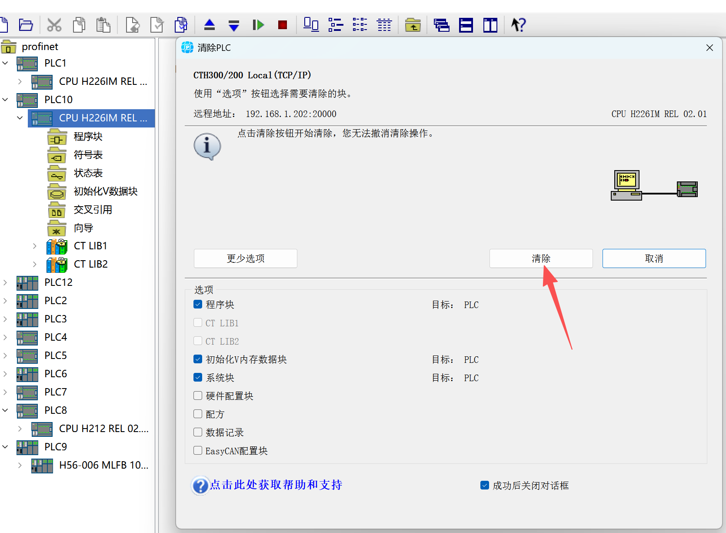Image resolution: width=726 pixels, height=533 pixels.
Task: Click the Open project folder icon
Action: 26,25
